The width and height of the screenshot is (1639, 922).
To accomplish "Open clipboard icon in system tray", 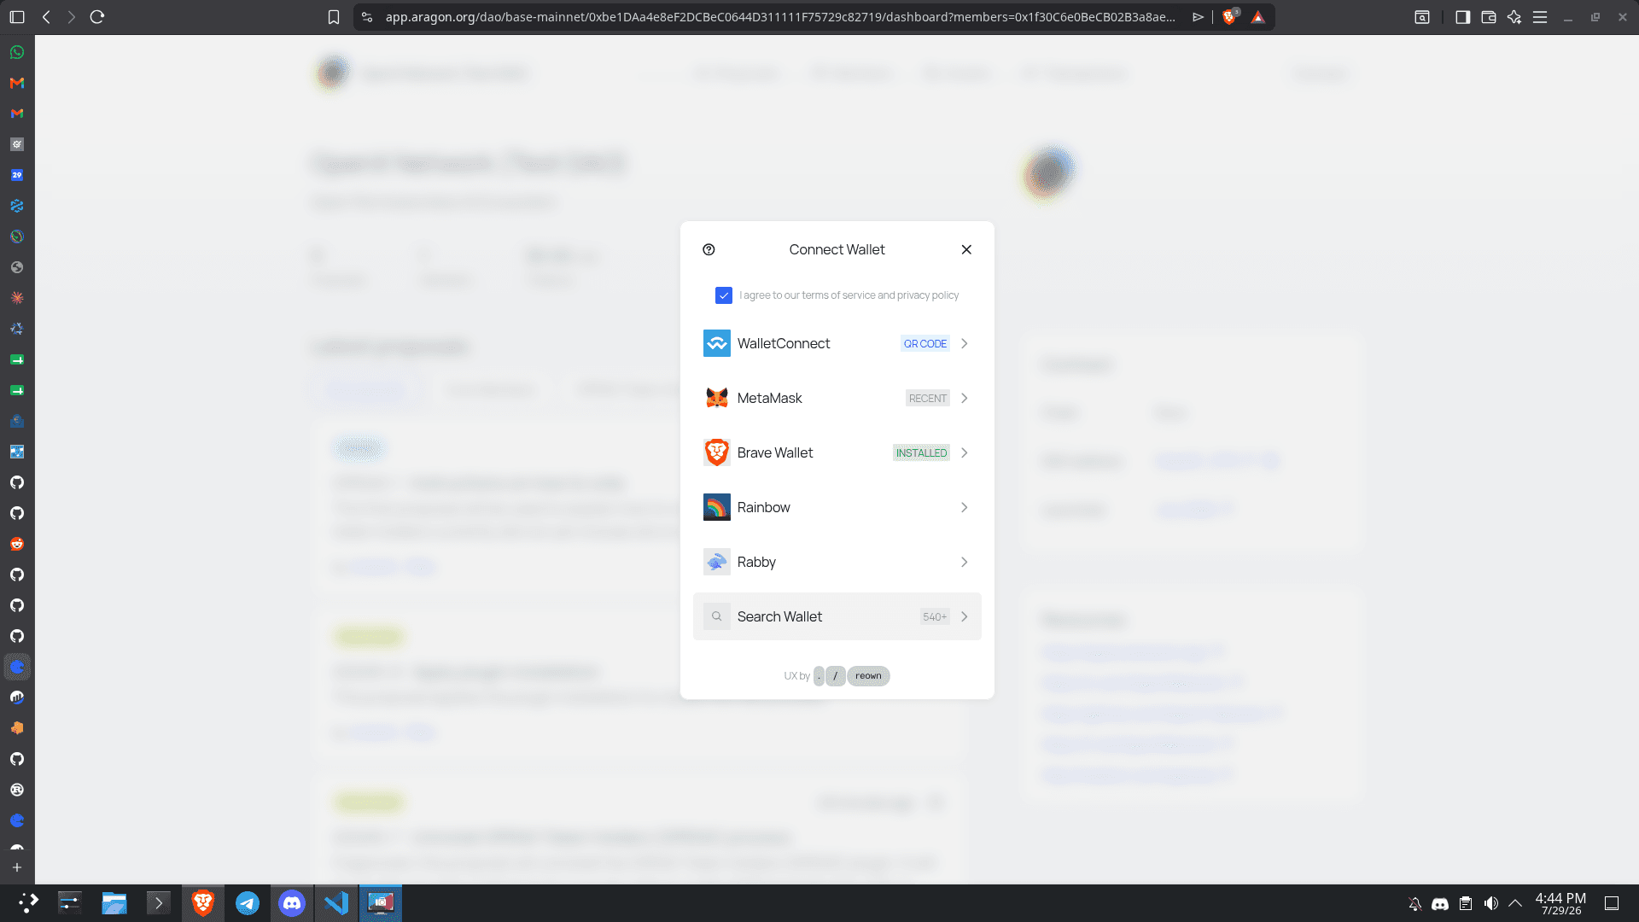I will tap(1466, 903).
